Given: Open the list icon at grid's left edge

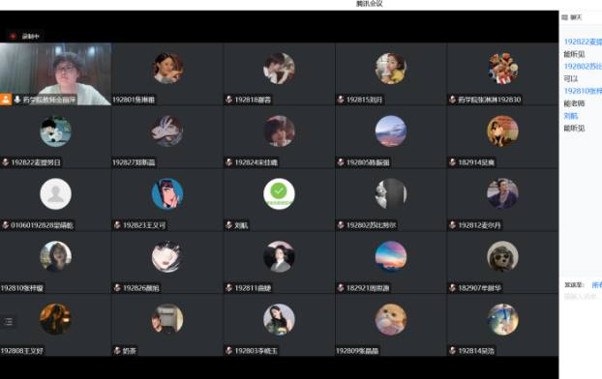Looking at the screenshot, I should tap(8, 321).
